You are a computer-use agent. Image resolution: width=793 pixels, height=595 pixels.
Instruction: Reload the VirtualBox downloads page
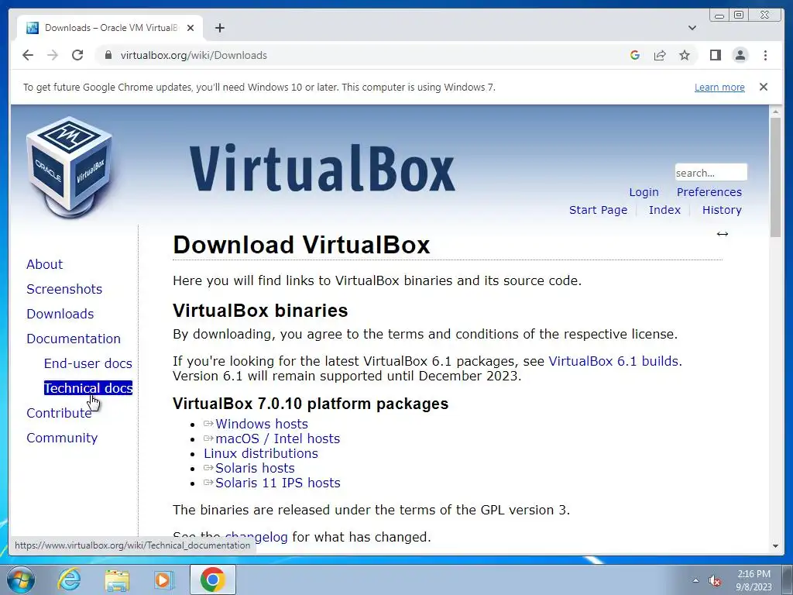77,55
